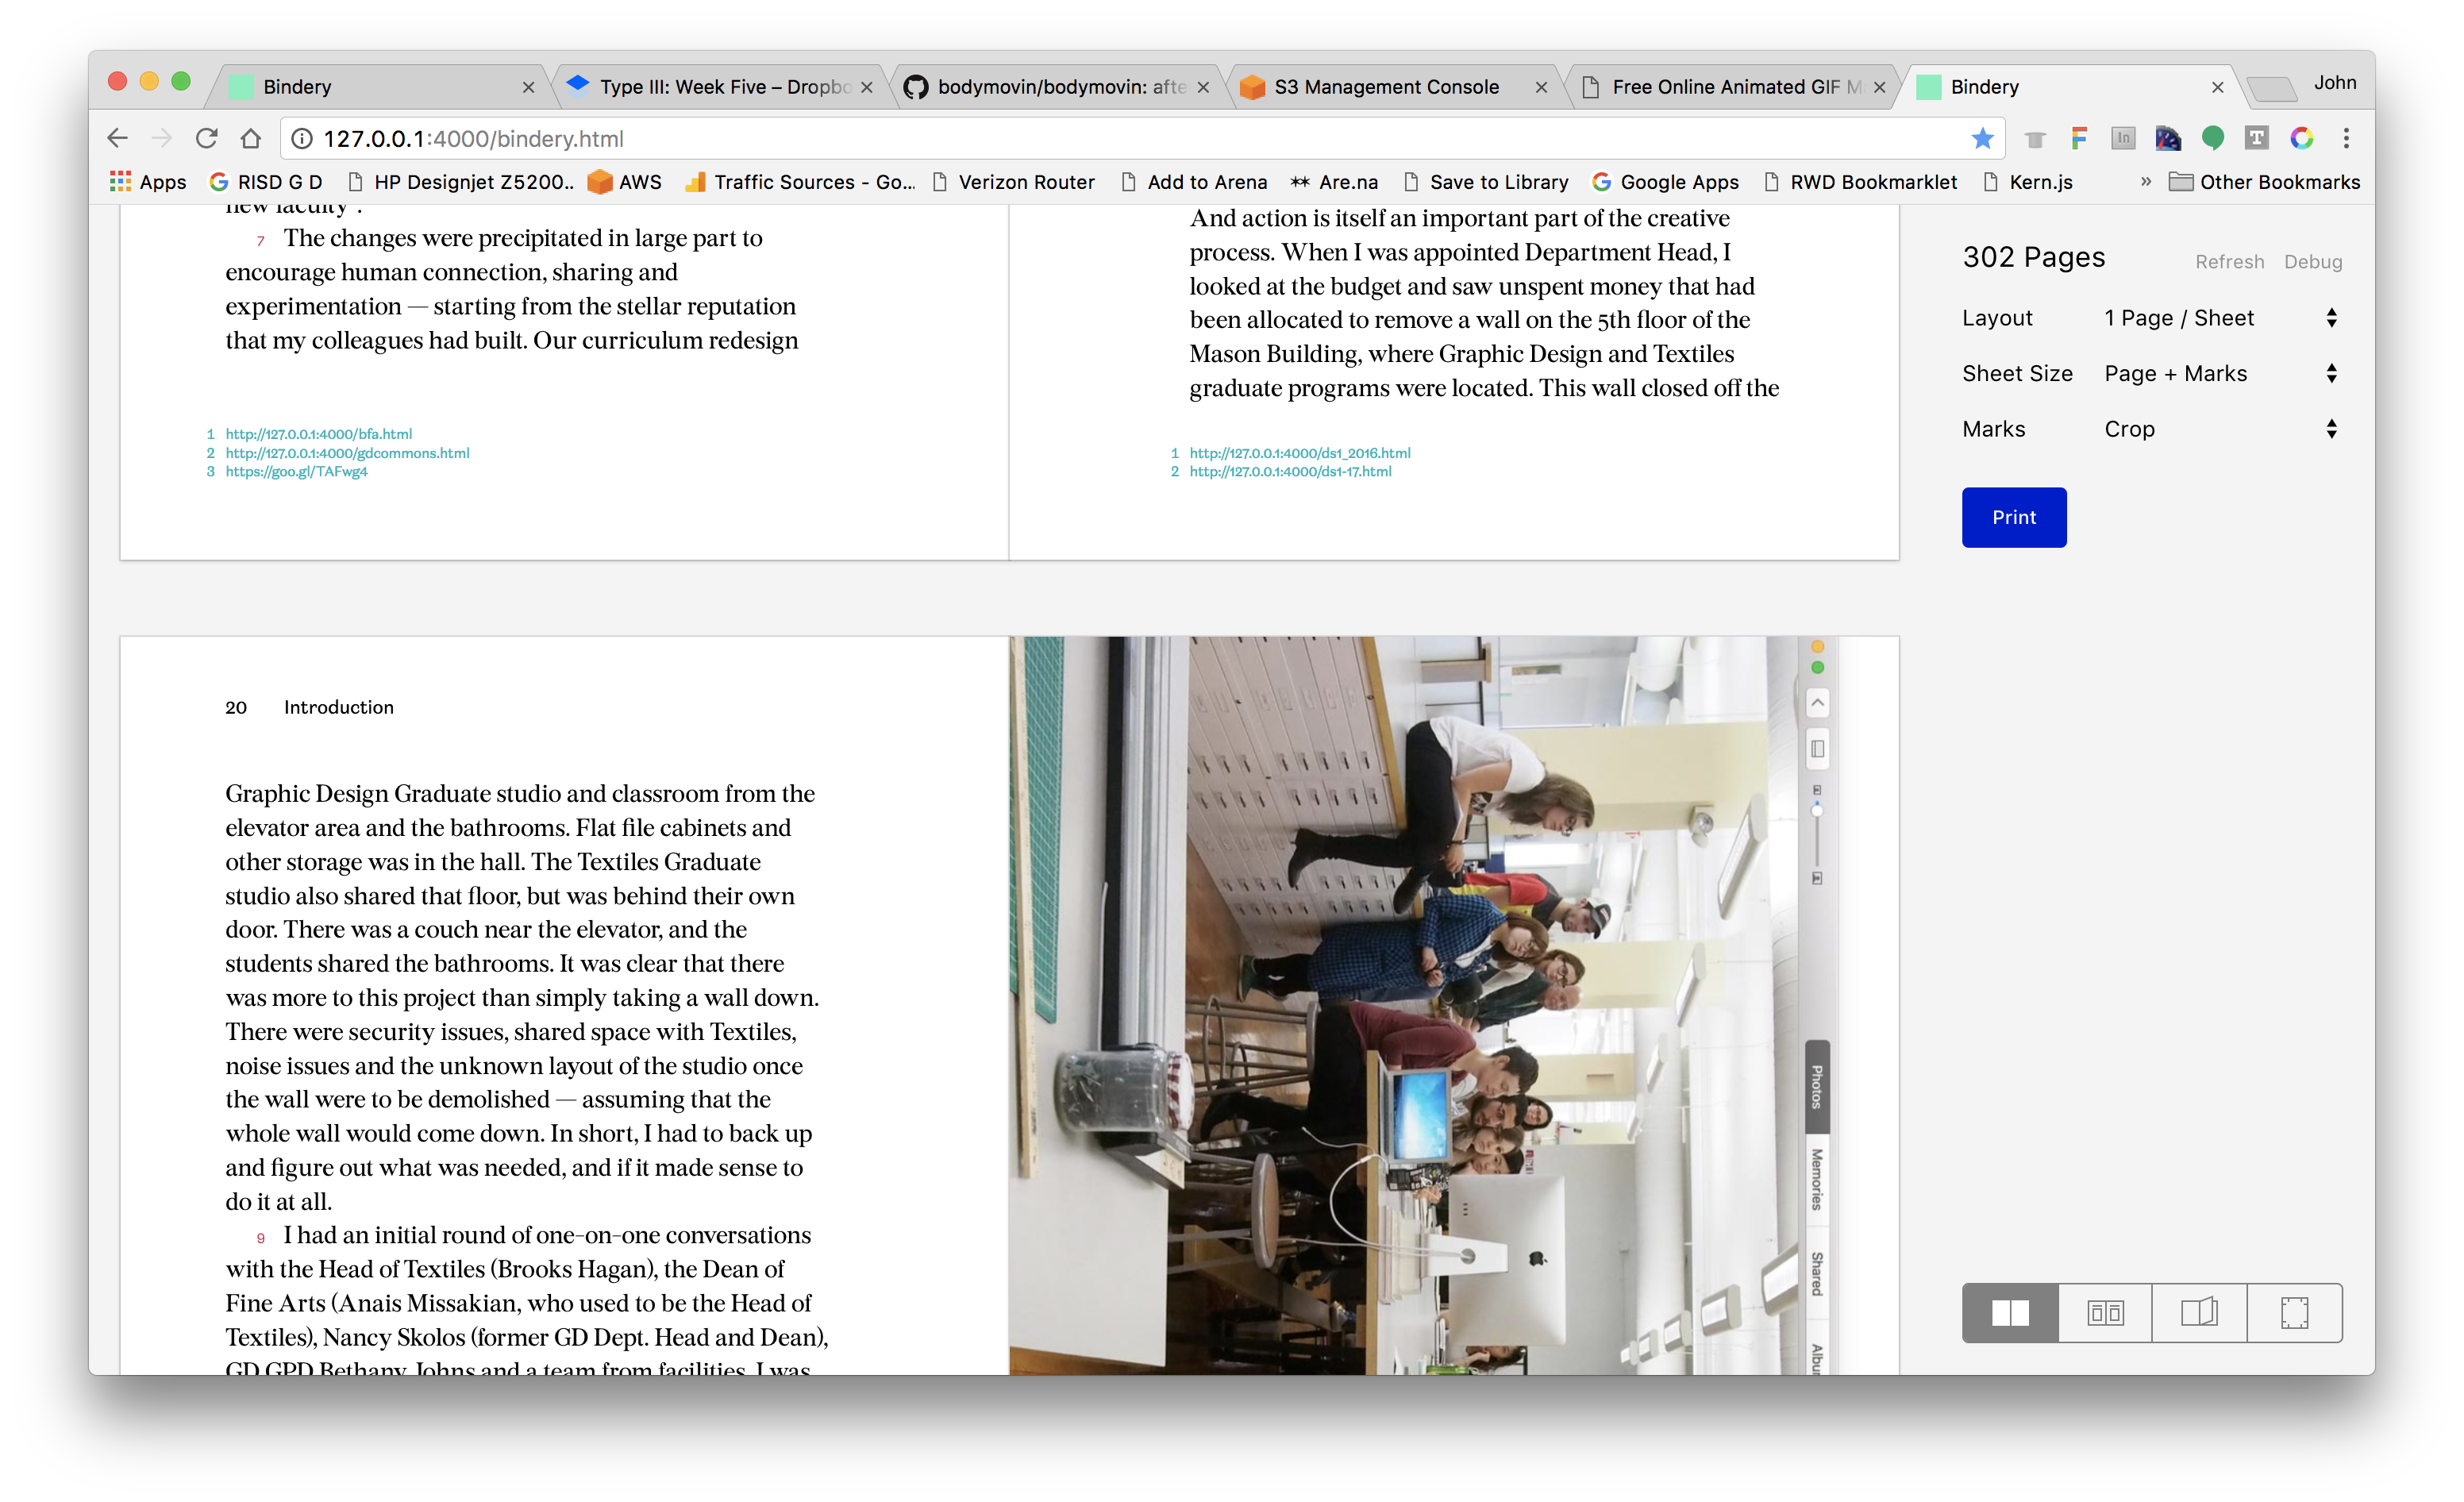This screenshot has height=1502, width=2464.
Task: Click the grey In extension icon
Action: (x=2123, y=139)
